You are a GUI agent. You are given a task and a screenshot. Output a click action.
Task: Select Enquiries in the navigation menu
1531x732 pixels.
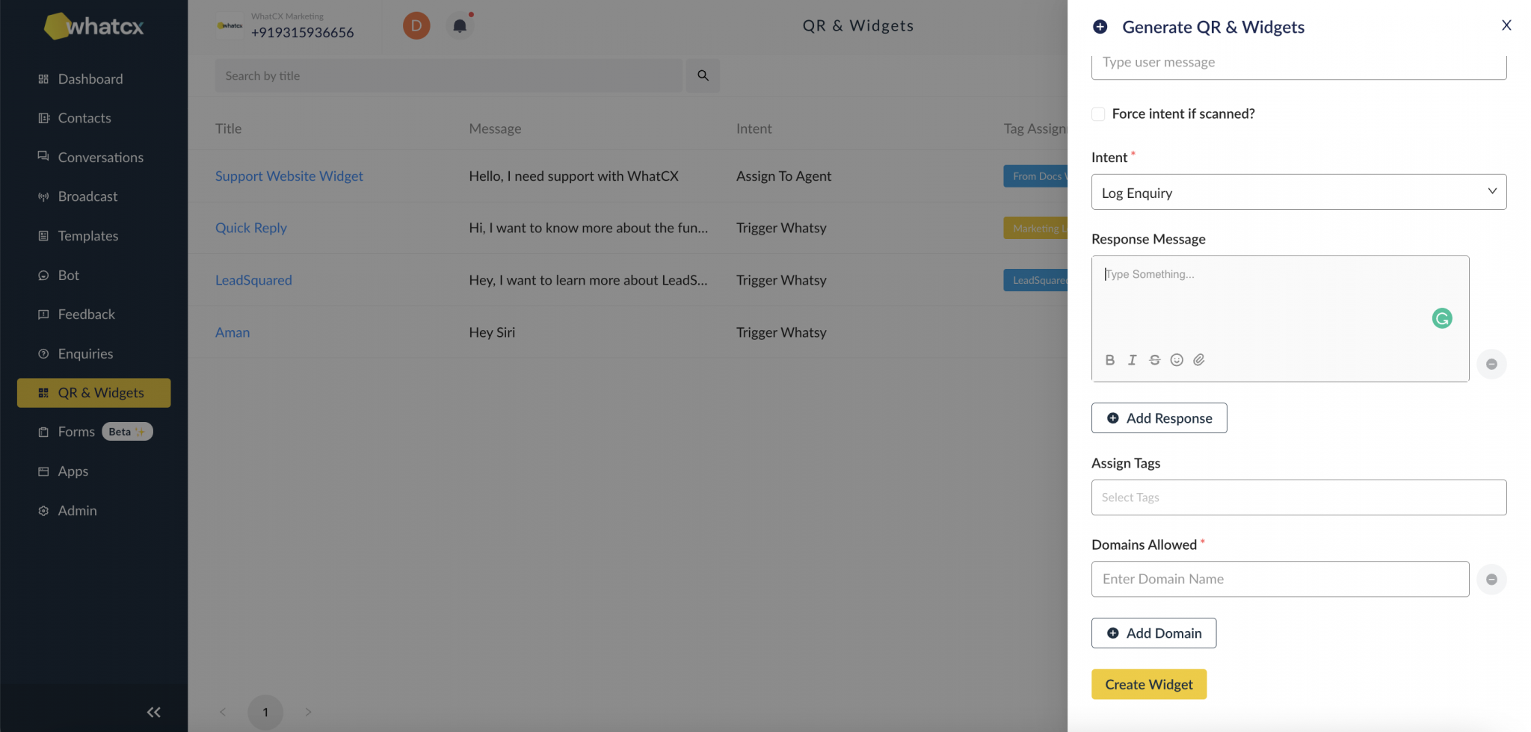85,353
